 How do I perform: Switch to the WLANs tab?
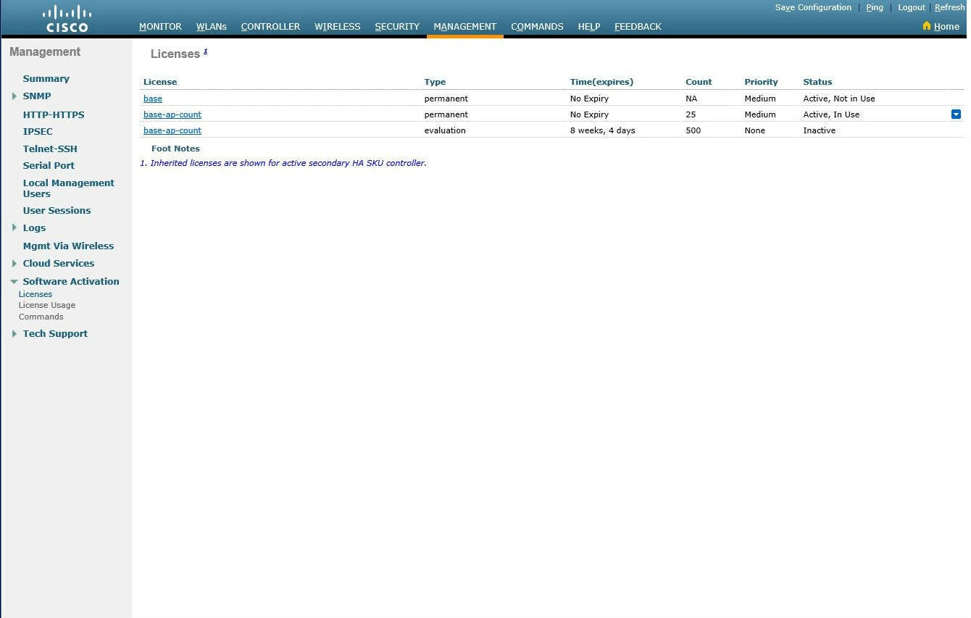point(211,27)
